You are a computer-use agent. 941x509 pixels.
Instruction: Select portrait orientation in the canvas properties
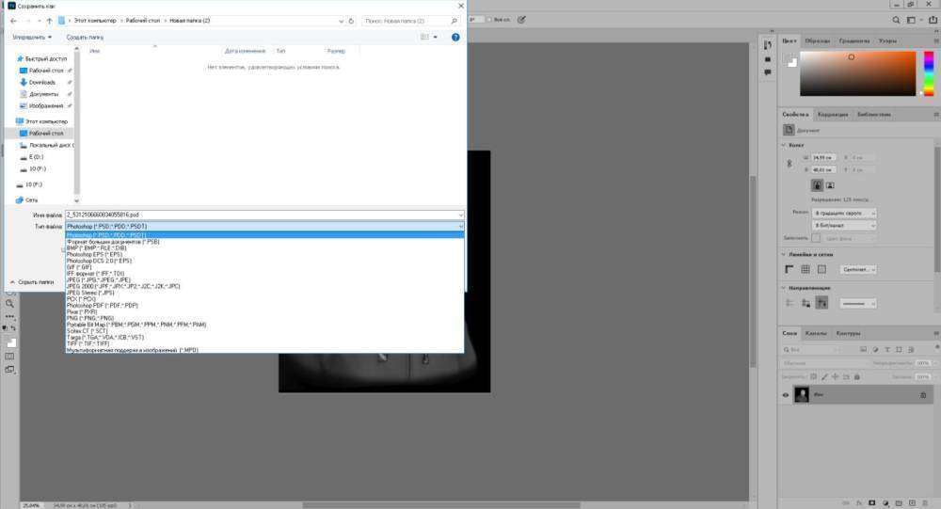(x=817, y=185)
